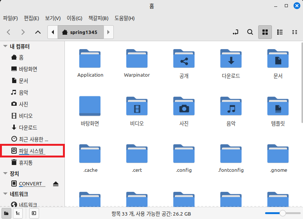Select the 음악 folder icon in main pane
This screenshot has width=303, height=219.
pyautogui.click(x=231, y=106)
